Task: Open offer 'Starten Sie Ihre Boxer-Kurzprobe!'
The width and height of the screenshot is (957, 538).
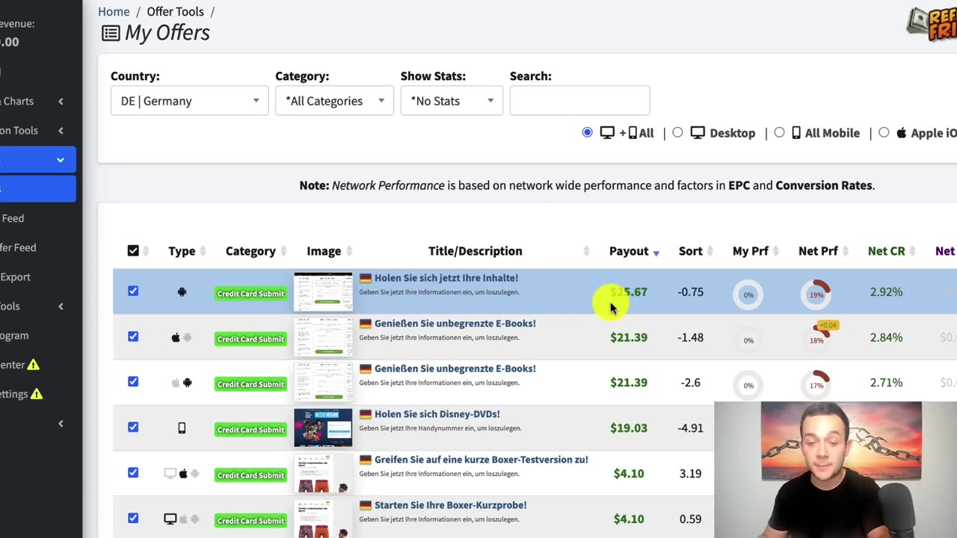Action: click(x=451, y=505)
